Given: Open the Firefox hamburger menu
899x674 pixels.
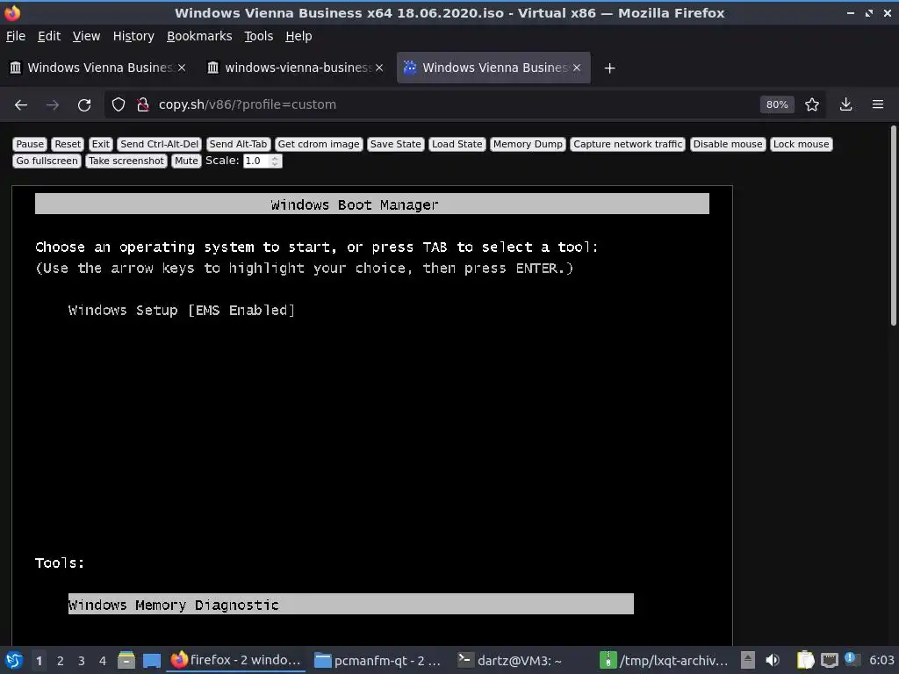Looking at the screenshot, I should [x=878, y=105].
